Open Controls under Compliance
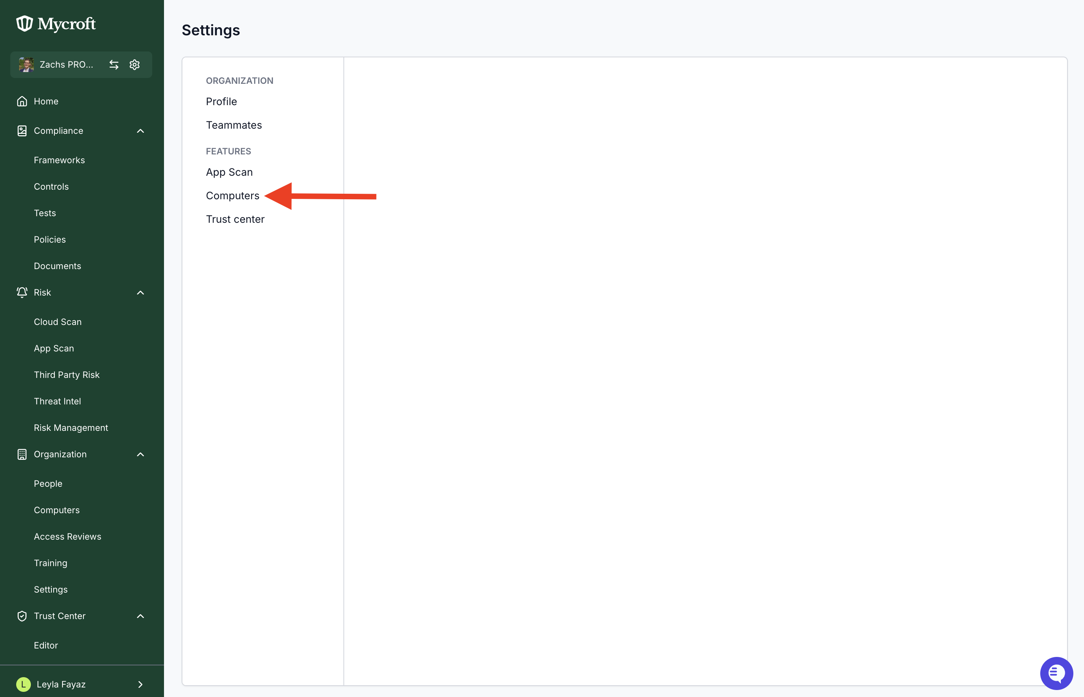Screen dimensions: 1084x697 (x=51, y=186)
